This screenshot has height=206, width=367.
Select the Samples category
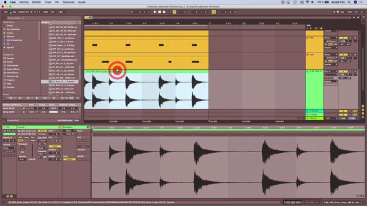[10, 88]
